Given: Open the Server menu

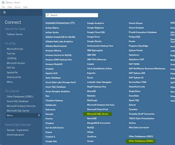Looking at the screenshot, I should pos(17,7).
